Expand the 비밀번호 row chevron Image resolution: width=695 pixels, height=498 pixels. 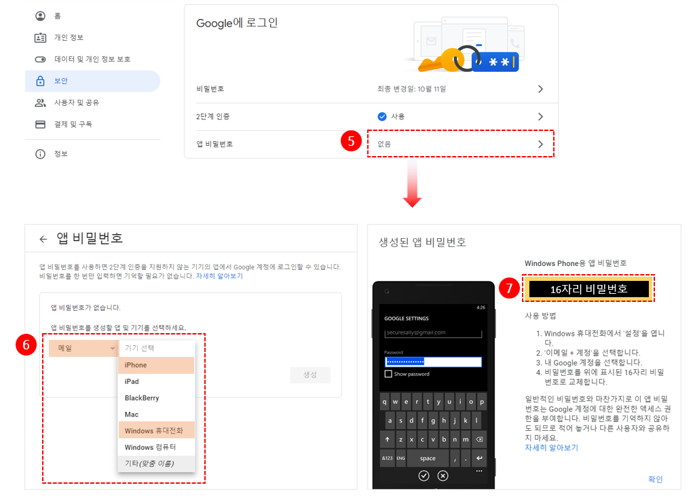pyautogui.click(x=540, y=89)
